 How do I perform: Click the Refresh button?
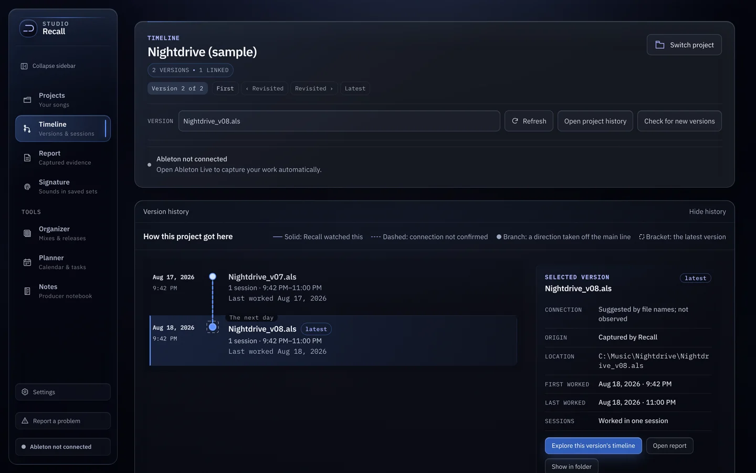[529, 121]
